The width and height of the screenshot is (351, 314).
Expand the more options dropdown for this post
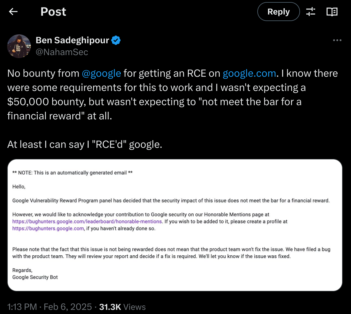pyautogui.click(x=337, y=40)
